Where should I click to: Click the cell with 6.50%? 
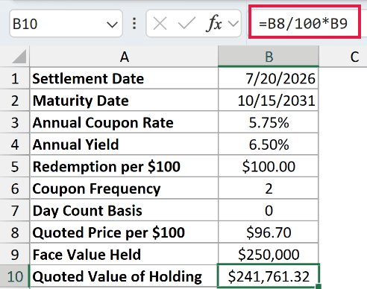tap(269, 144)
